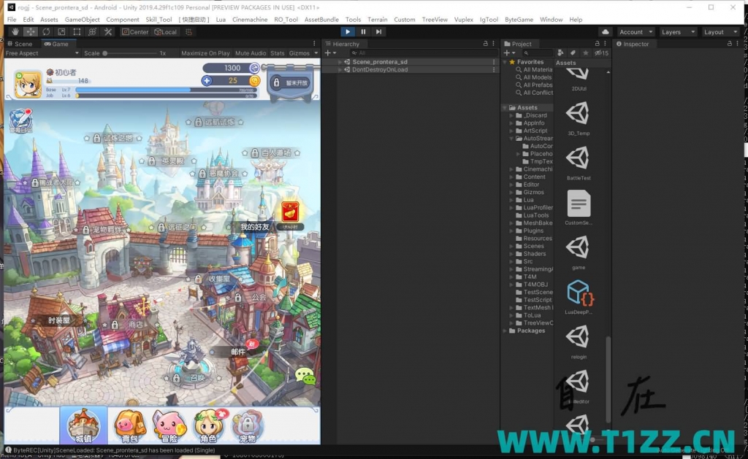This screenshot has width=748, height=459.
Task: Toggle the grid snapping icon
Action: tap(188, 32)
